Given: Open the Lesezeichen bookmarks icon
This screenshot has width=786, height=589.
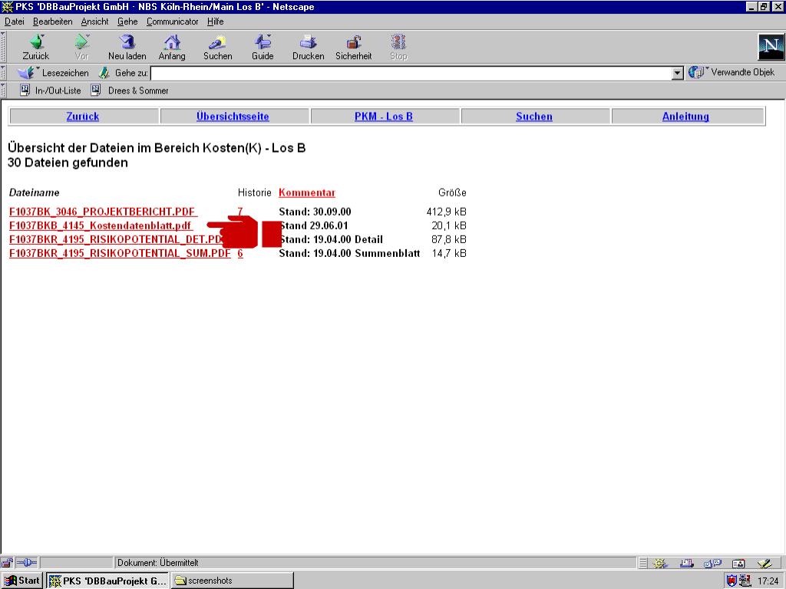Looking at the screenshot, I should [x=26, y=73].
